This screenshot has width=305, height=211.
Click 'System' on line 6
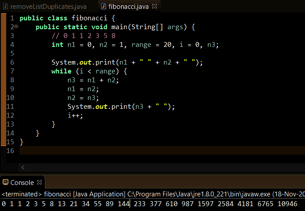click(x=63, y=62)
